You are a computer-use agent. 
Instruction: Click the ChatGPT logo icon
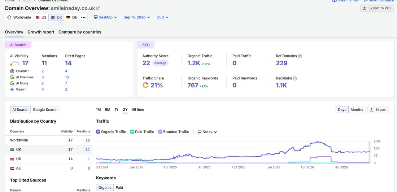(x=12, y=71)
